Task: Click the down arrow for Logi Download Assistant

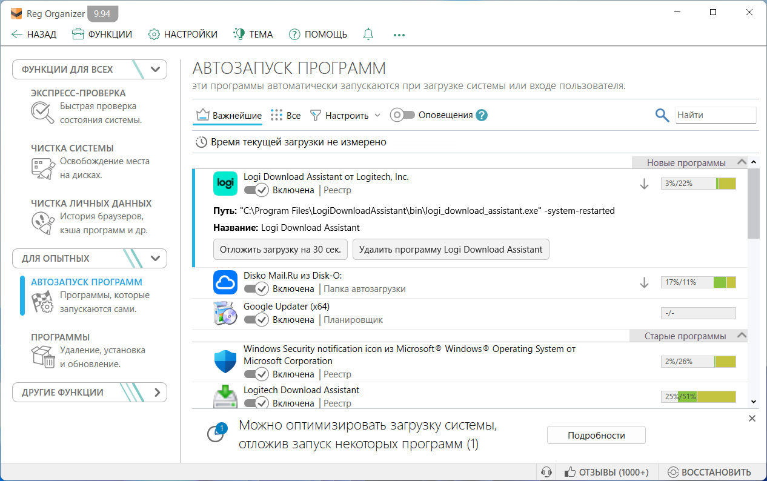Action: pyautogui.click(x=645, y=184)
